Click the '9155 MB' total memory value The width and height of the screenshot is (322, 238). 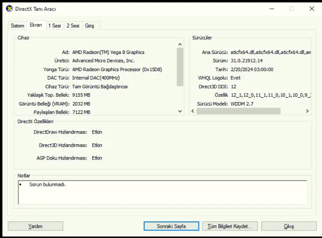coord(81,95)
